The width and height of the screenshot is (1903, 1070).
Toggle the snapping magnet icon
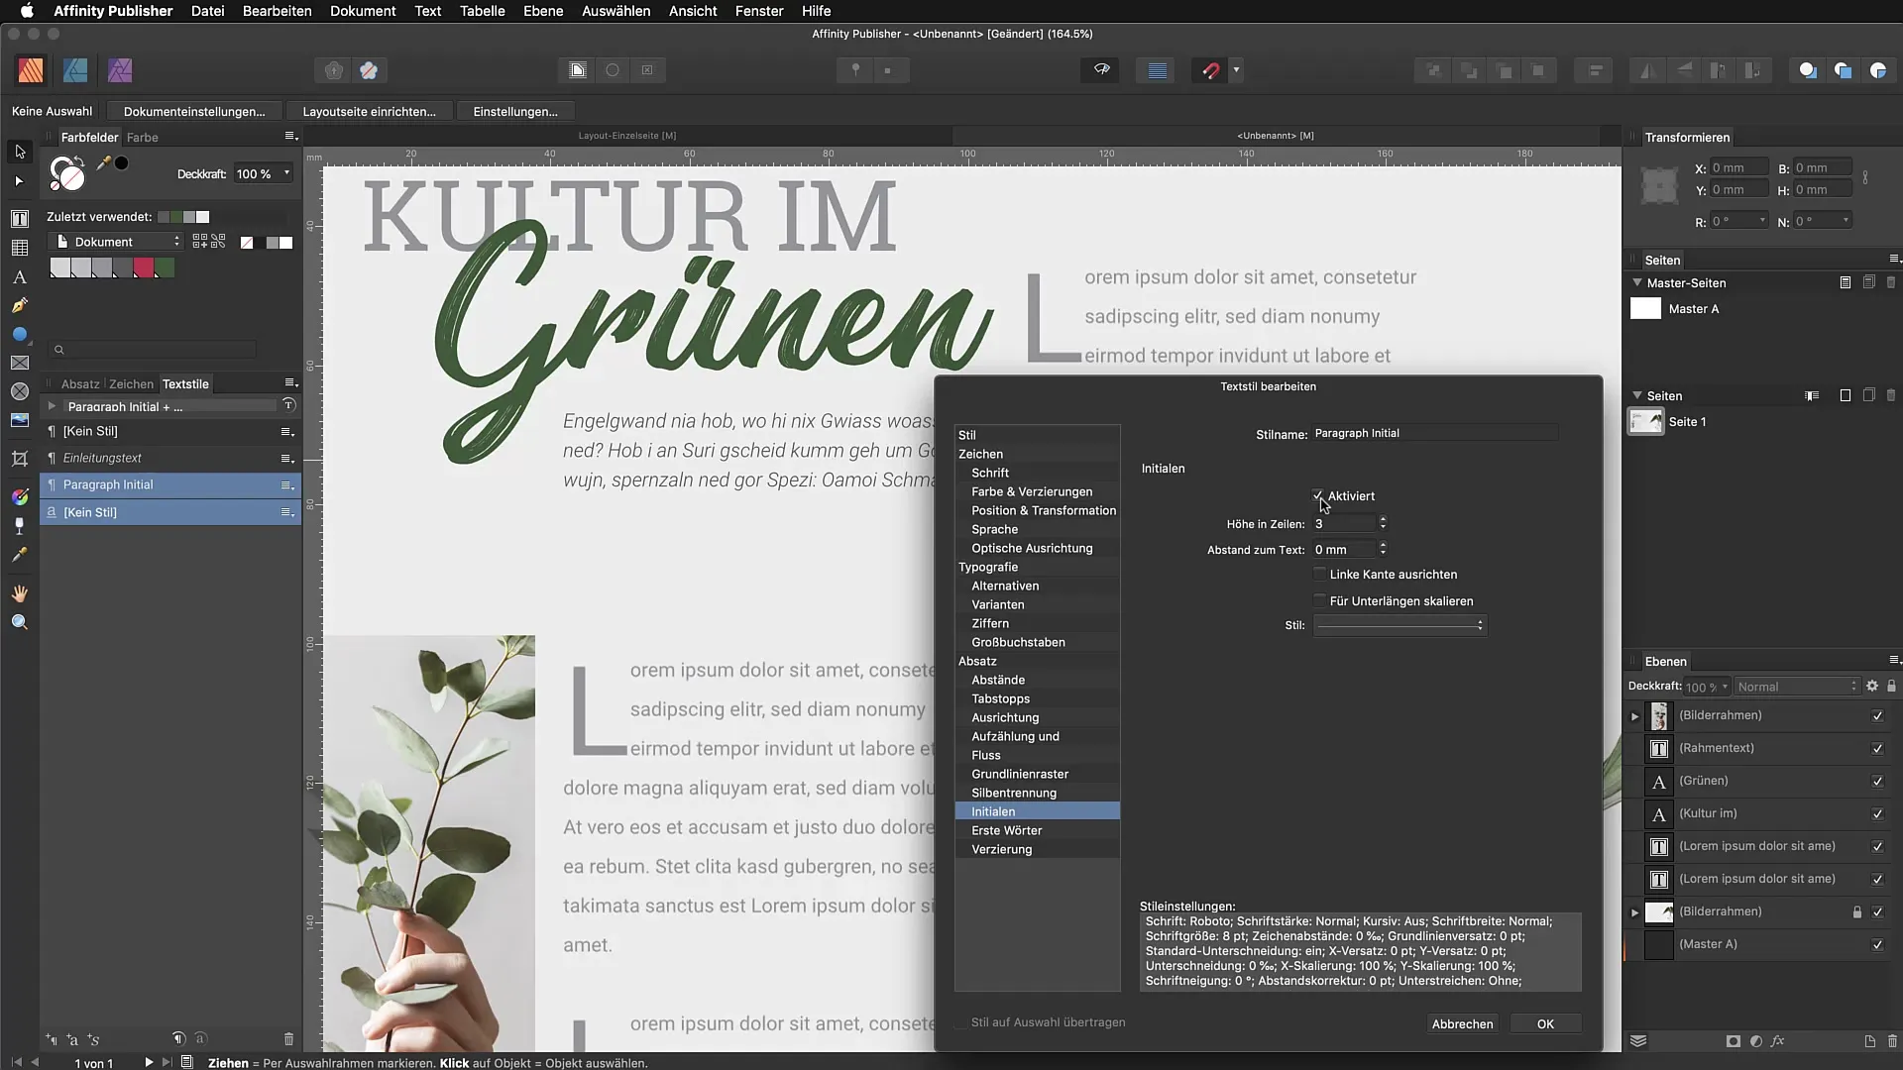click(1210, 70)
